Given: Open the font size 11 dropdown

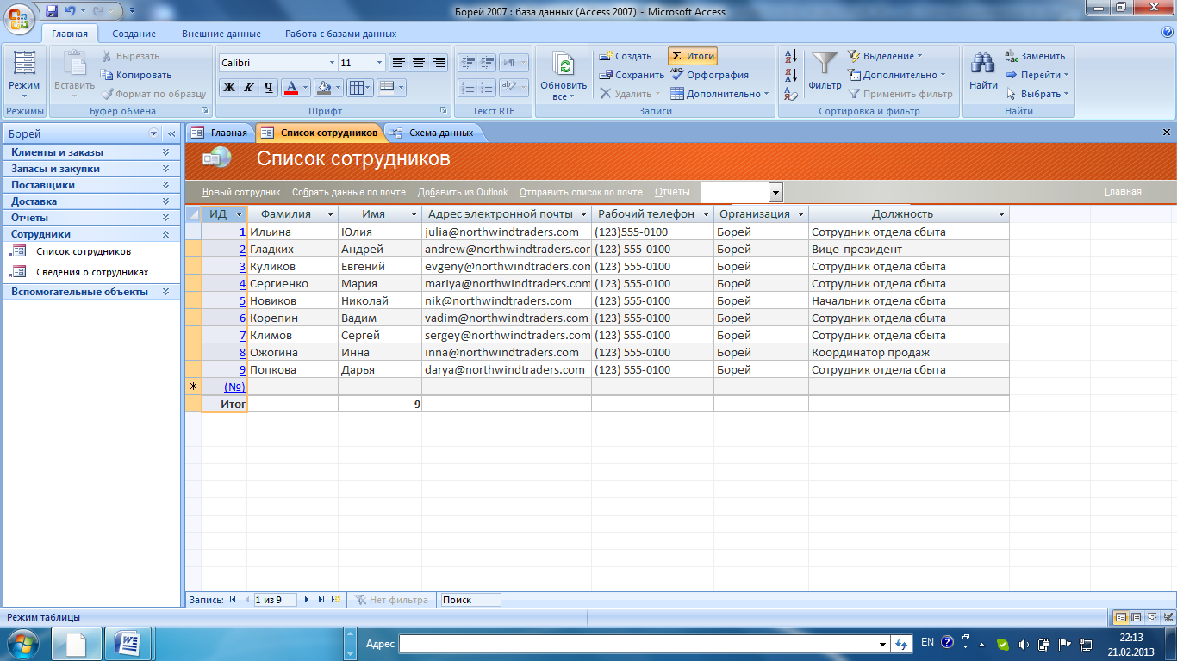Looking at the screenshot, I should click(380, 63).
